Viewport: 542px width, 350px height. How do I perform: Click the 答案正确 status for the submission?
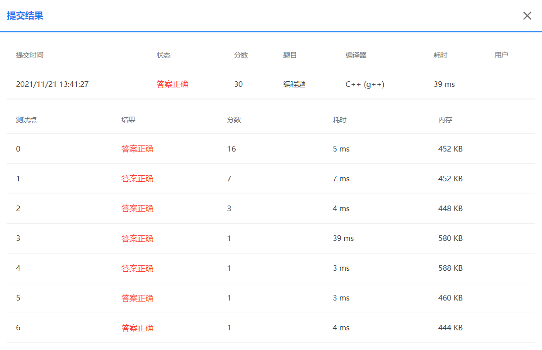[172, 84]
